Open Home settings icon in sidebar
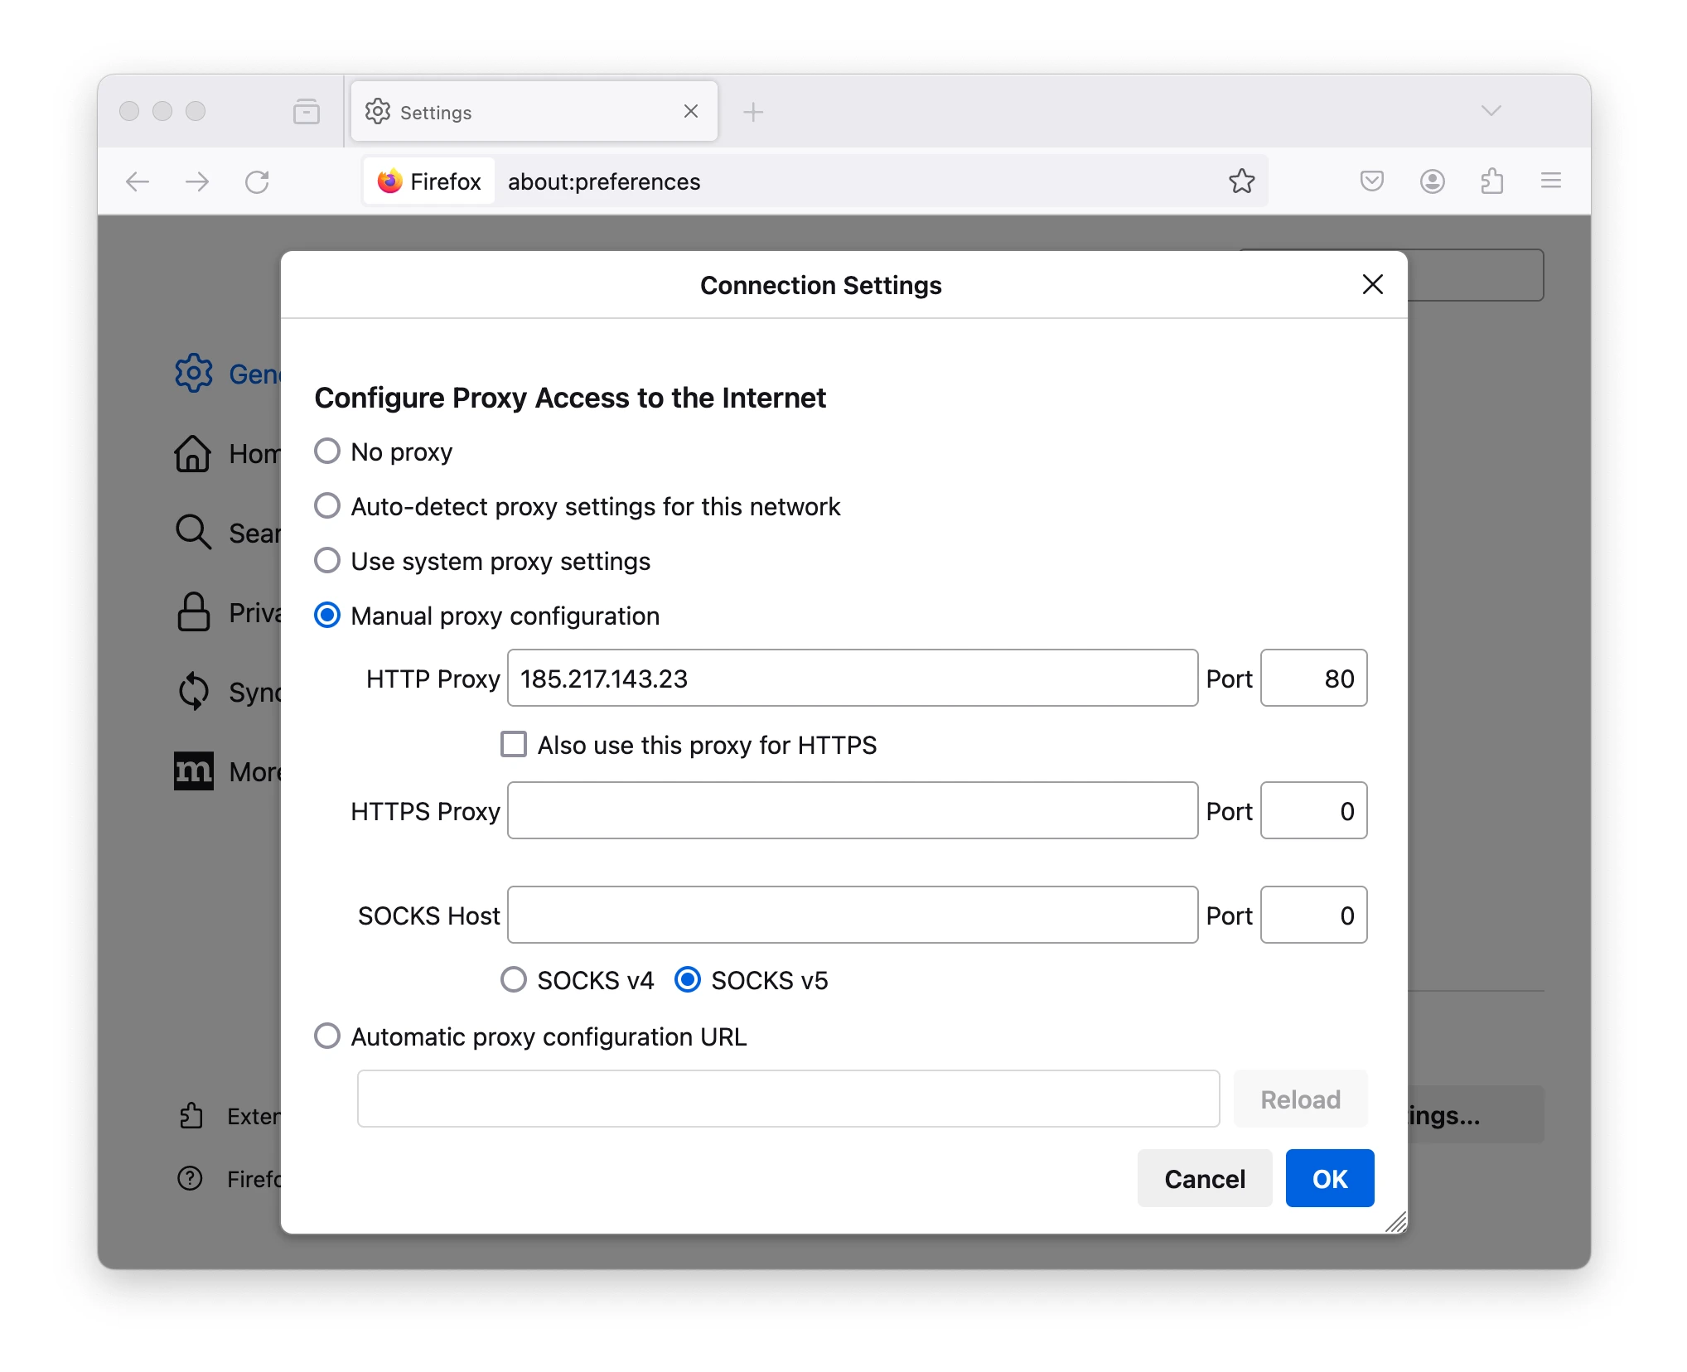Image resolution: width=1687 pixels, height=1372 pixels. tap(192, 453)
